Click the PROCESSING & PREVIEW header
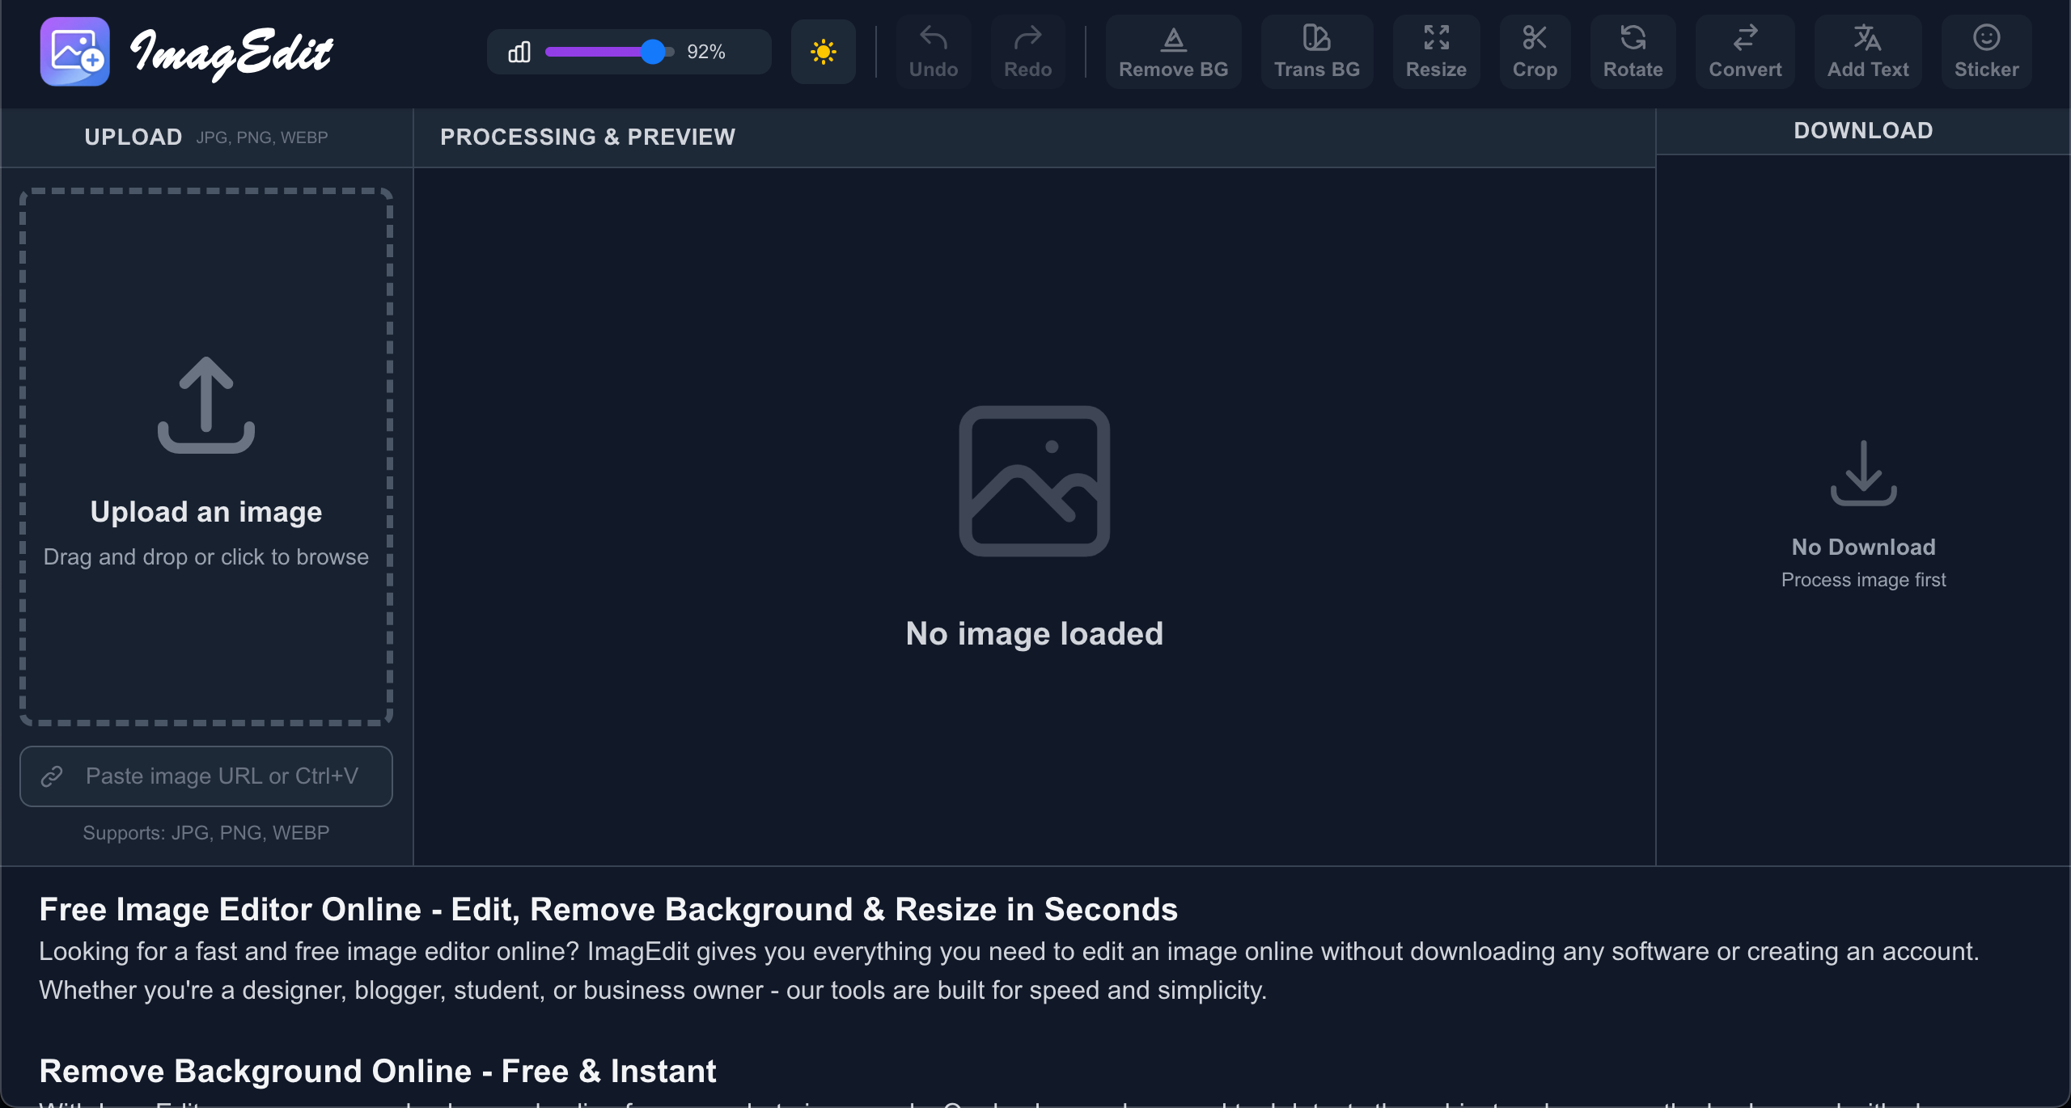The height and width of the screenshot is (1108, 2071). click(x=587, y=137)
